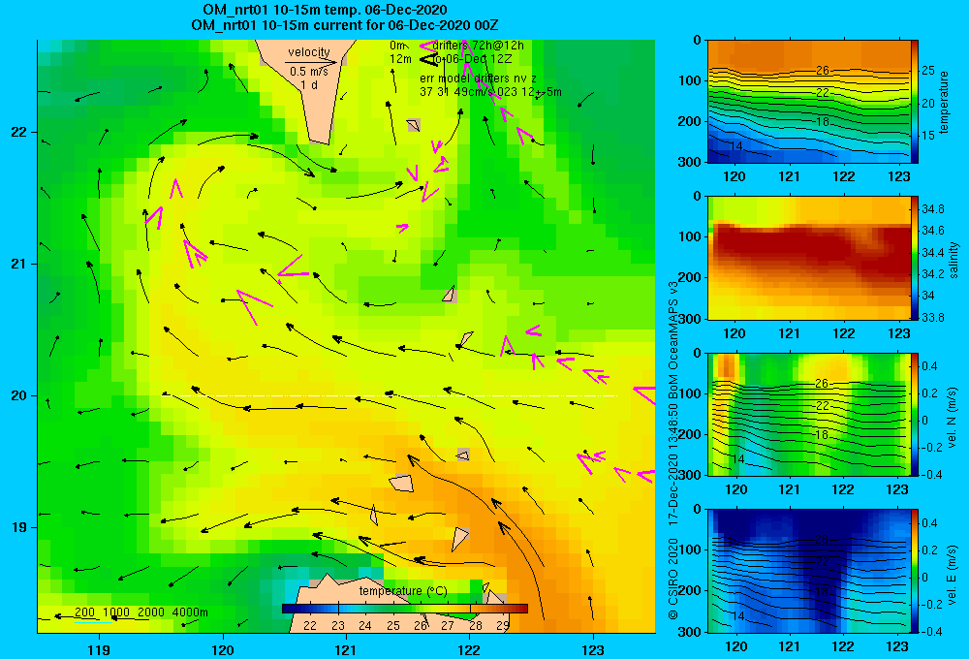Click the '1 d' label under velocity scale
The width and height of the screenshot is (969, 659).
(309, 84)
